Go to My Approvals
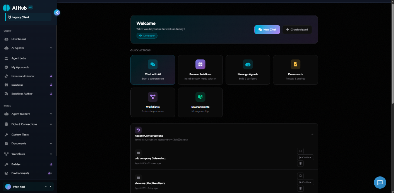This screenshot has width=394, height=193. 28,68
